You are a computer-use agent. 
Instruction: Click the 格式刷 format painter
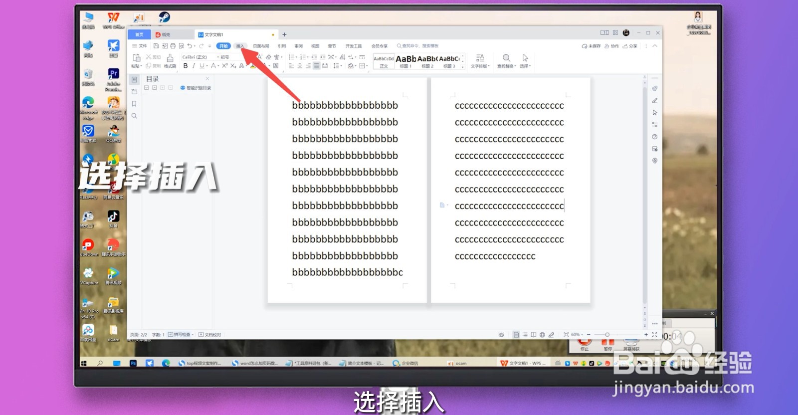pos(170,61)
